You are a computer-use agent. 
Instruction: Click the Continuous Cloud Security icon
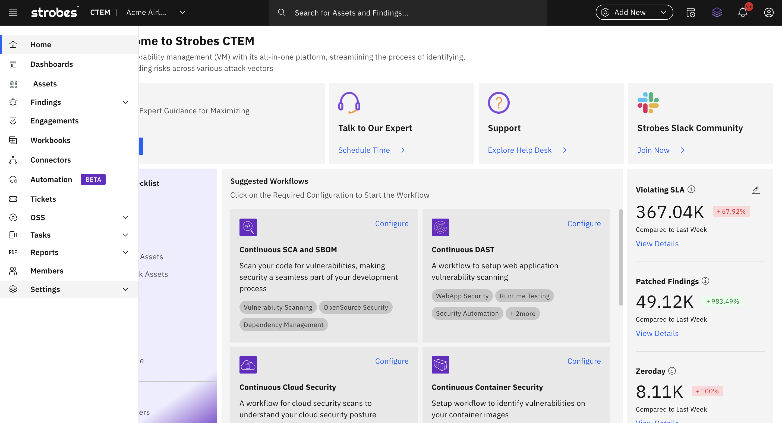point(248,365)
